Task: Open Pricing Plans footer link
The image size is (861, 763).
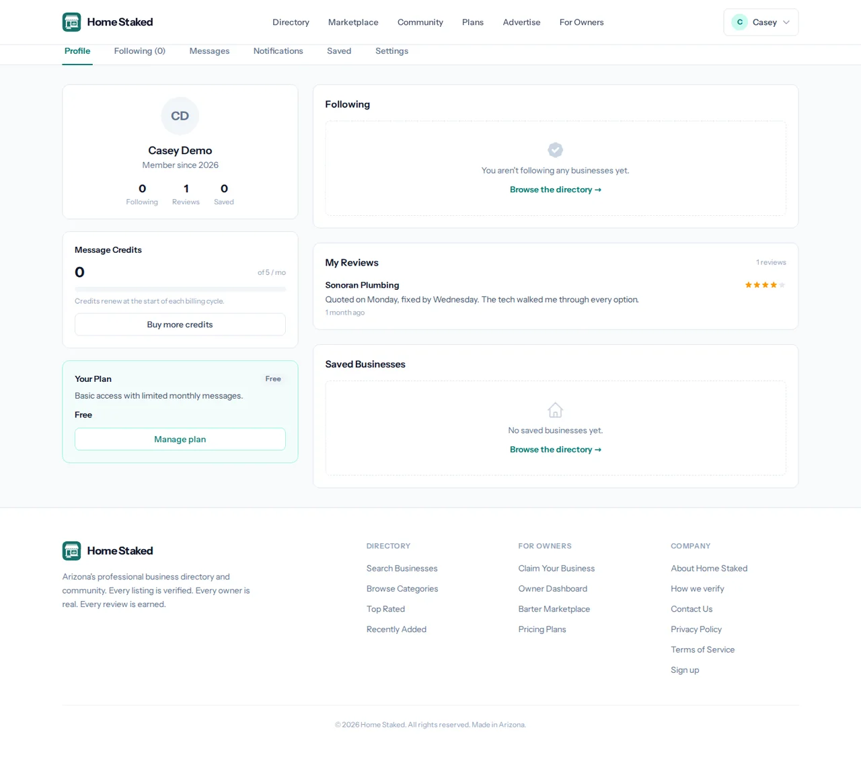Action: tap(542, 629)
